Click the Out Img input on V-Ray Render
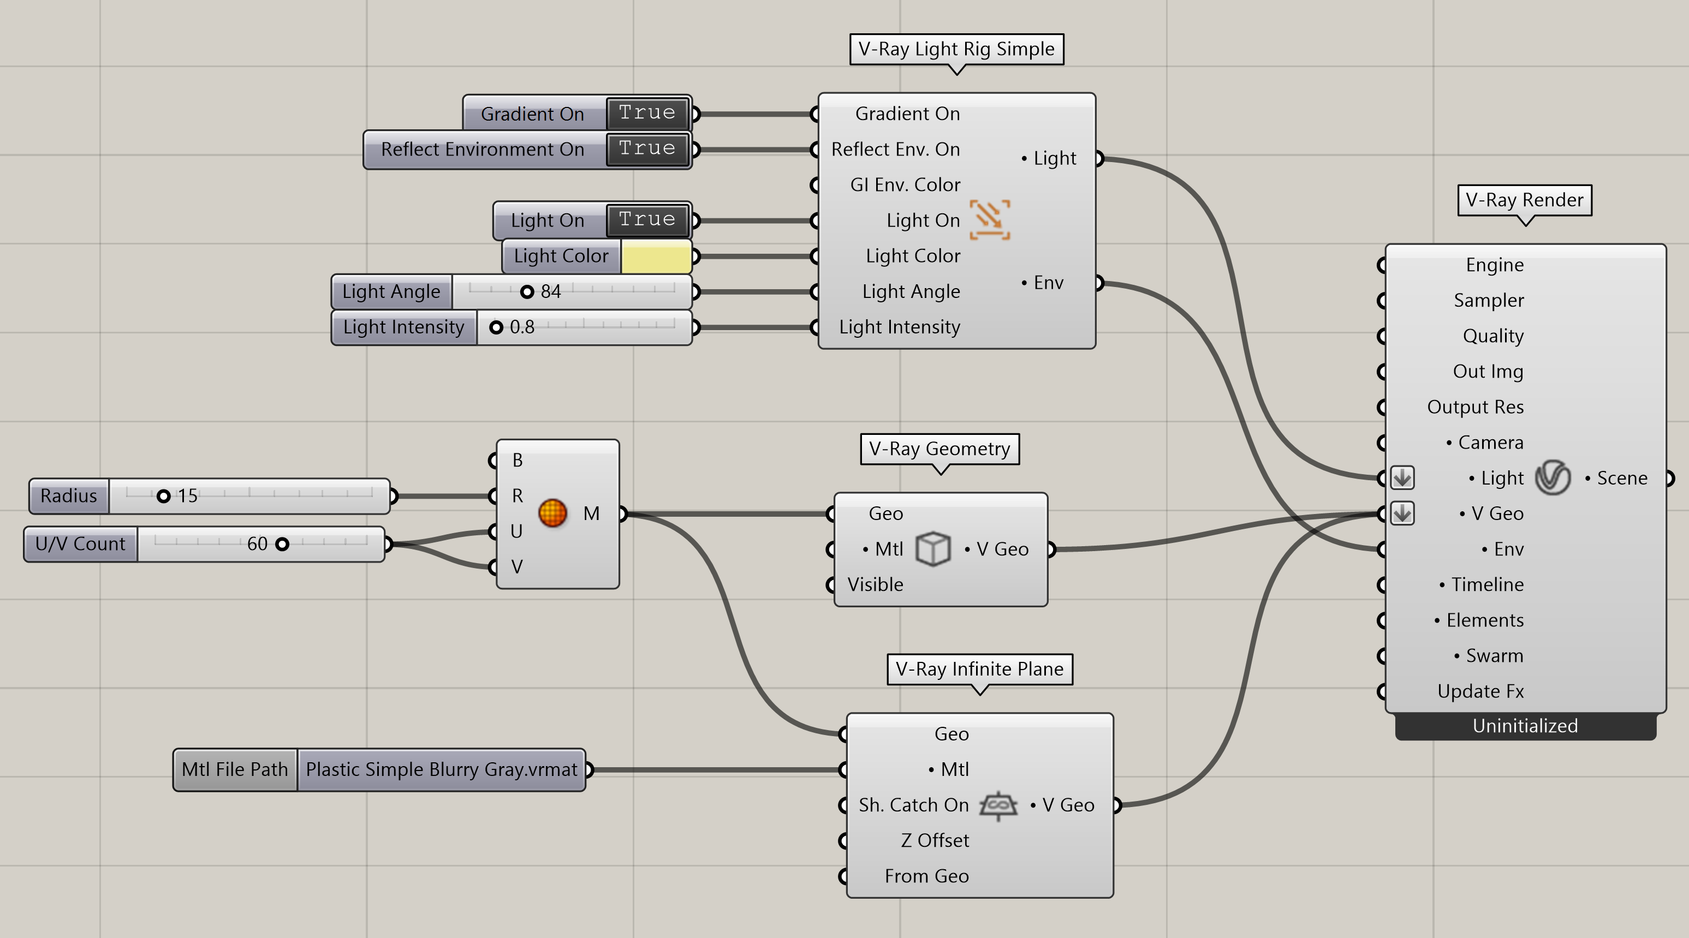This screenshot has width=1689, height=938. pyautogui.click(x=1488, y=371)
